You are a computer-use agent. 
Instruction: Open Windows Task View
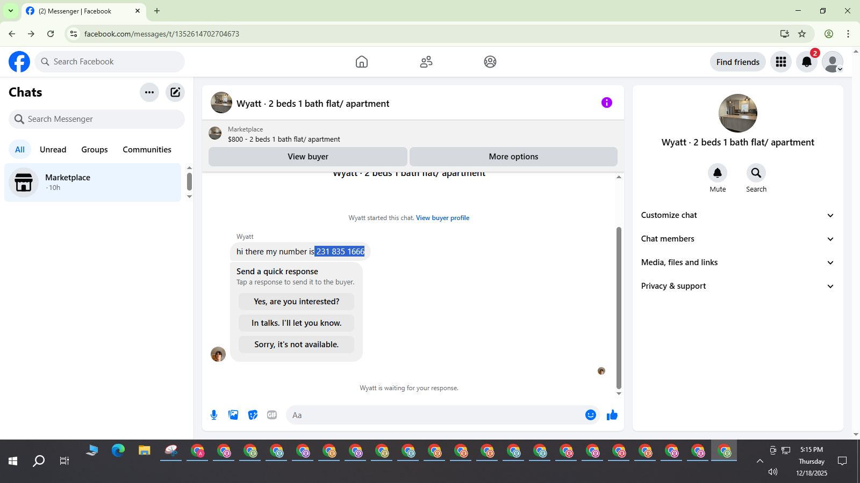tap(64, 461)
